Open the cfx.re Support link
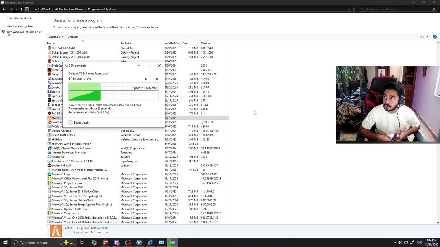This screenshot has width=440, height=247. pos(99,232)
